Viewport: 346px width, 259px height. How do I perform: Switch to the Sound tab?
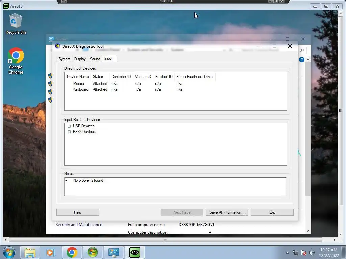(x=95, y=59)
